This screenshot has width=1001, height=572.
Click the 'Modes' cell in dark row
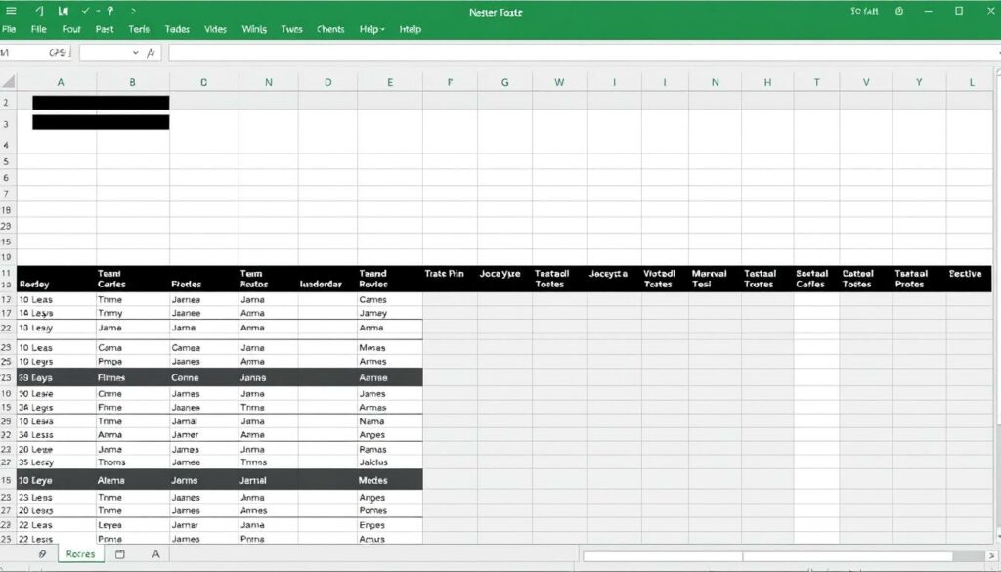click(x=372, y=480)
